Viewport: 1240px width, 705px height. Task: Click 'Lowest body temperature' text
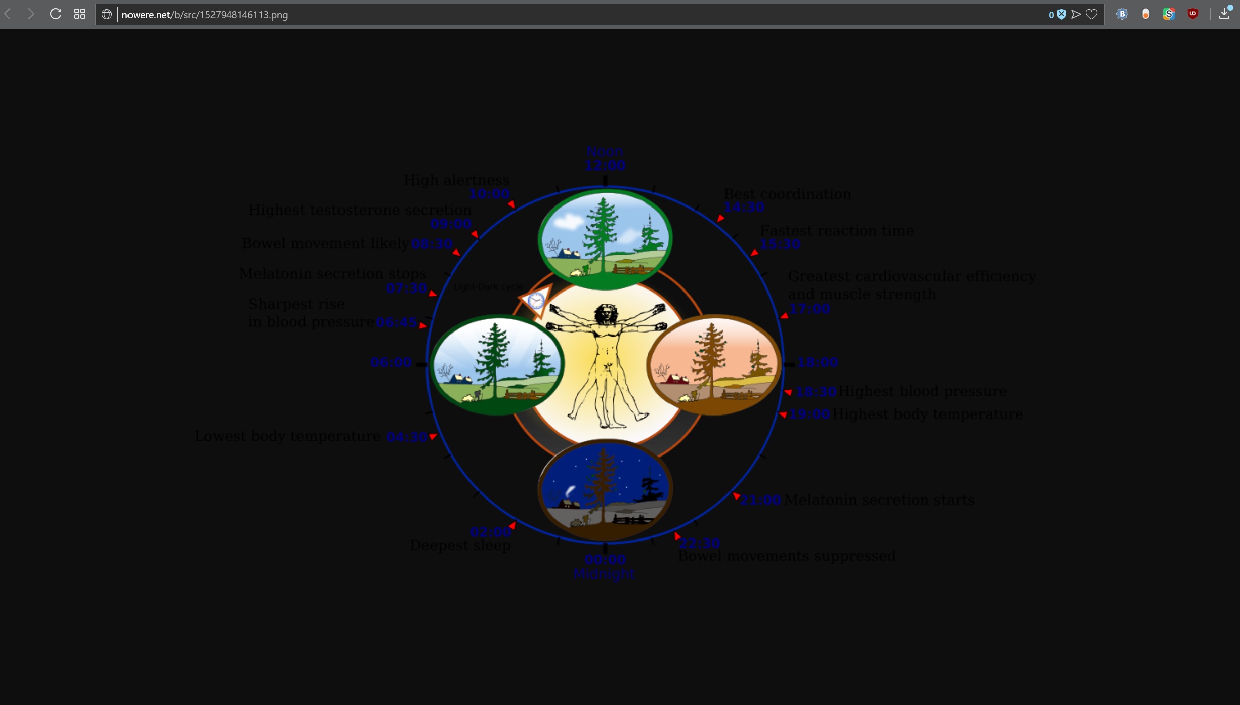click(x=288, y=436)
